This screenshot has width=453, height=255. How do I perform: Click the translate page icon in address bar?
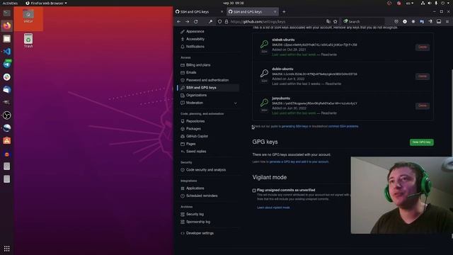pos(328,22)
